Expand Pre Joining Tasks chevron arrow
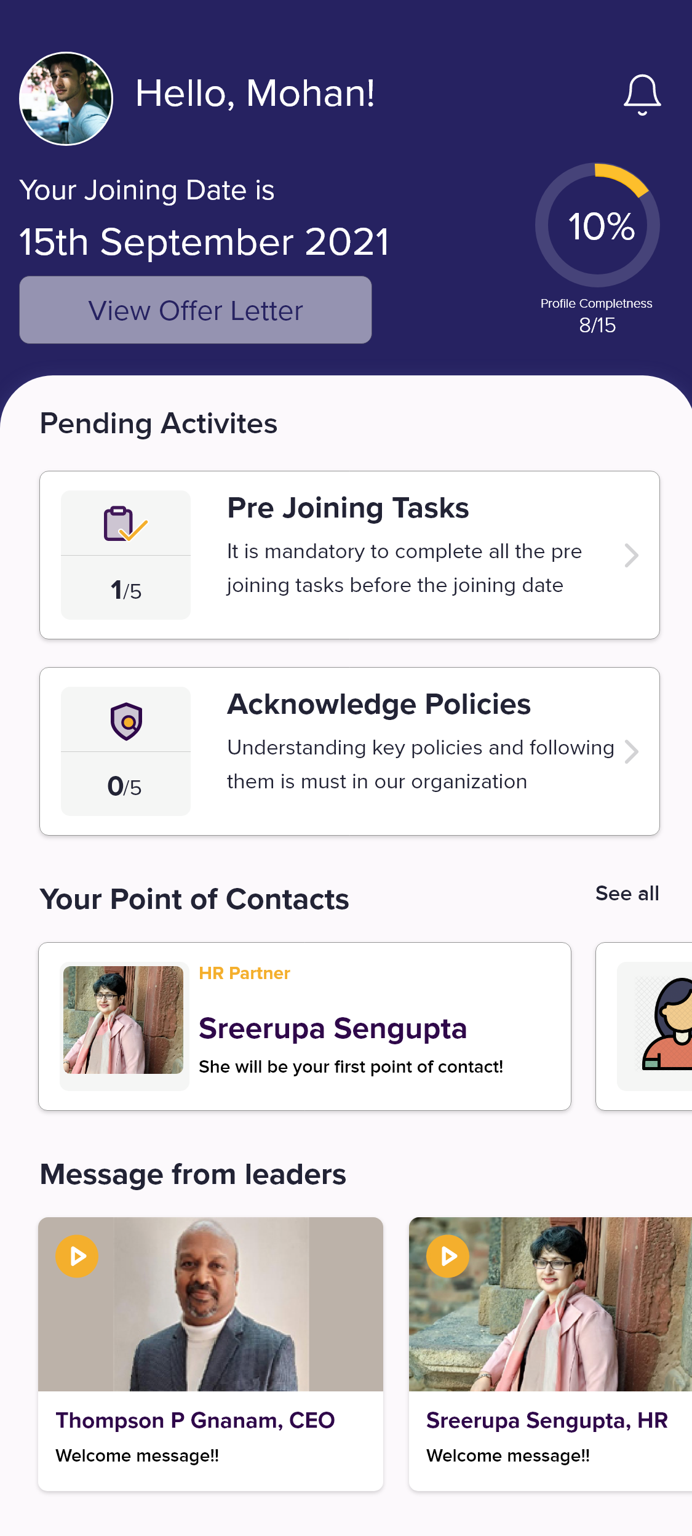The width and height of the screenshot is (692, 1536). [631, 555]
